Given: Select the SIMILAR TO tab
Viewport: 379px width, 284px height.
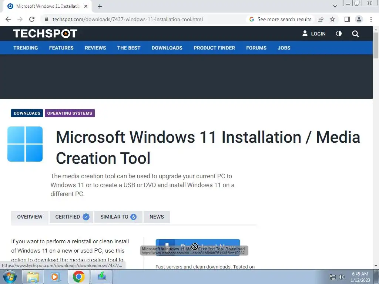Looking at the screenshot, I should 118,217.
